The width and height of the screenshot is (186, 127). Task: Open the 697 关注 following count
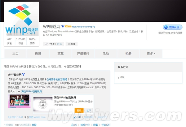coord(9,41)
